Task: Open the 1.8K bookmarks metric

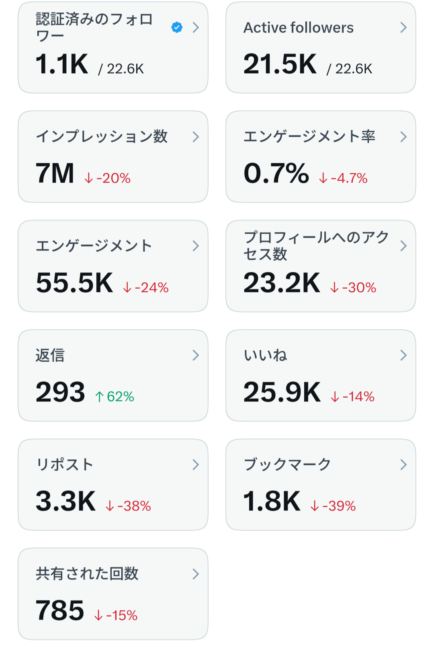Action: click(x=272, y=501)
